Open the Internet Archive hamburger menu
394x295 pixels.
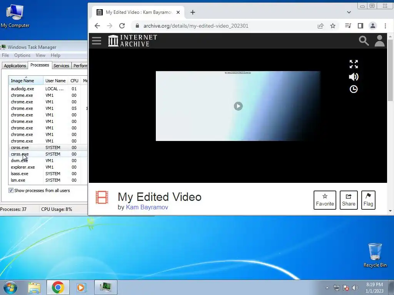pos(97,41)
